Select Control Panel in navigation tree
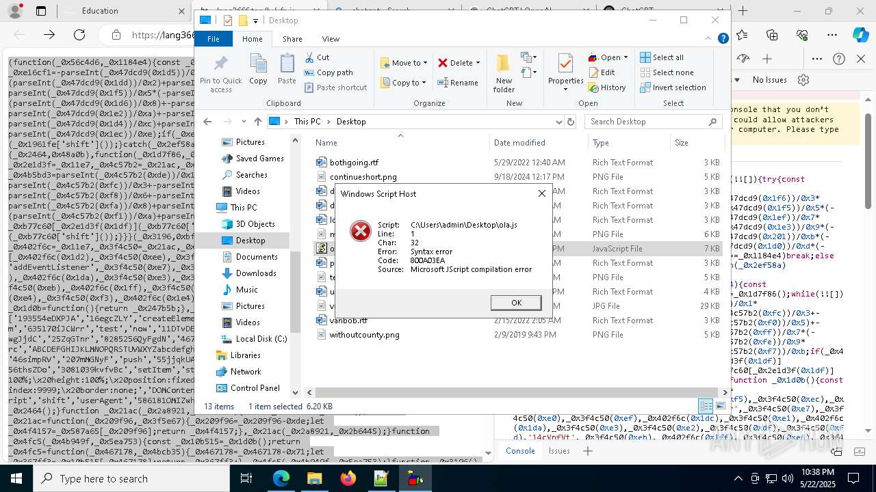 pyautogui.click(x=255, y=388)
